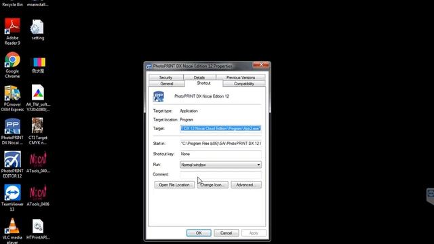Open PhotoPRINT EDITOR 12 desktop icon
This screenshot has width=434, height=244.
pyautogui.click(x=12, y=165)
